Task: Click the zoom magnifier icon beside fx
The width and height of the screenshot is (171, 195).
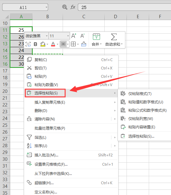Action: tap(65, 7)
